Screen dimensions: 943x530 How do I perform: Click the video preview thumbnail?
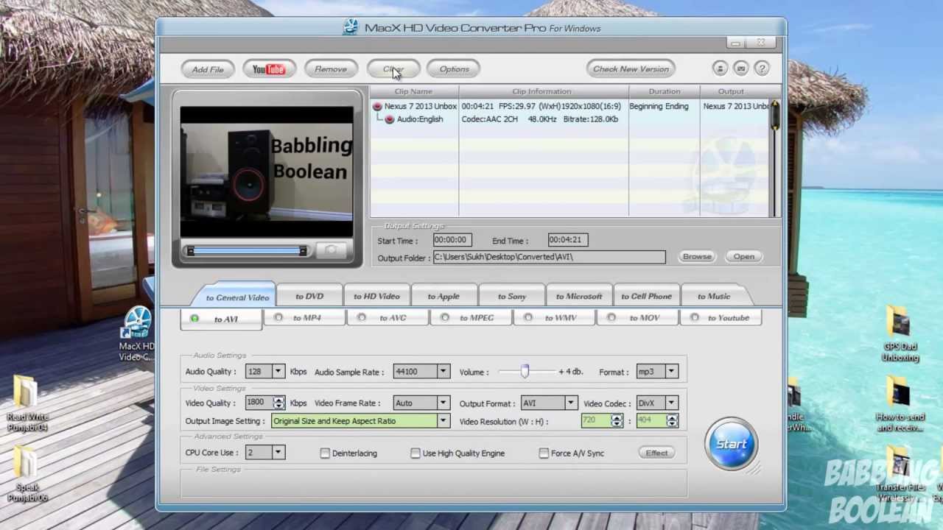click(x=267, y=172)
